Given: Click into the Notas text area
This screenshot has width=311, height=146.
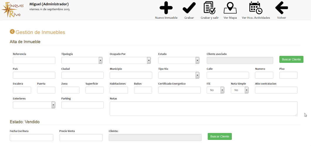Looking at the screenshot, I should click(x=203, y=109).
